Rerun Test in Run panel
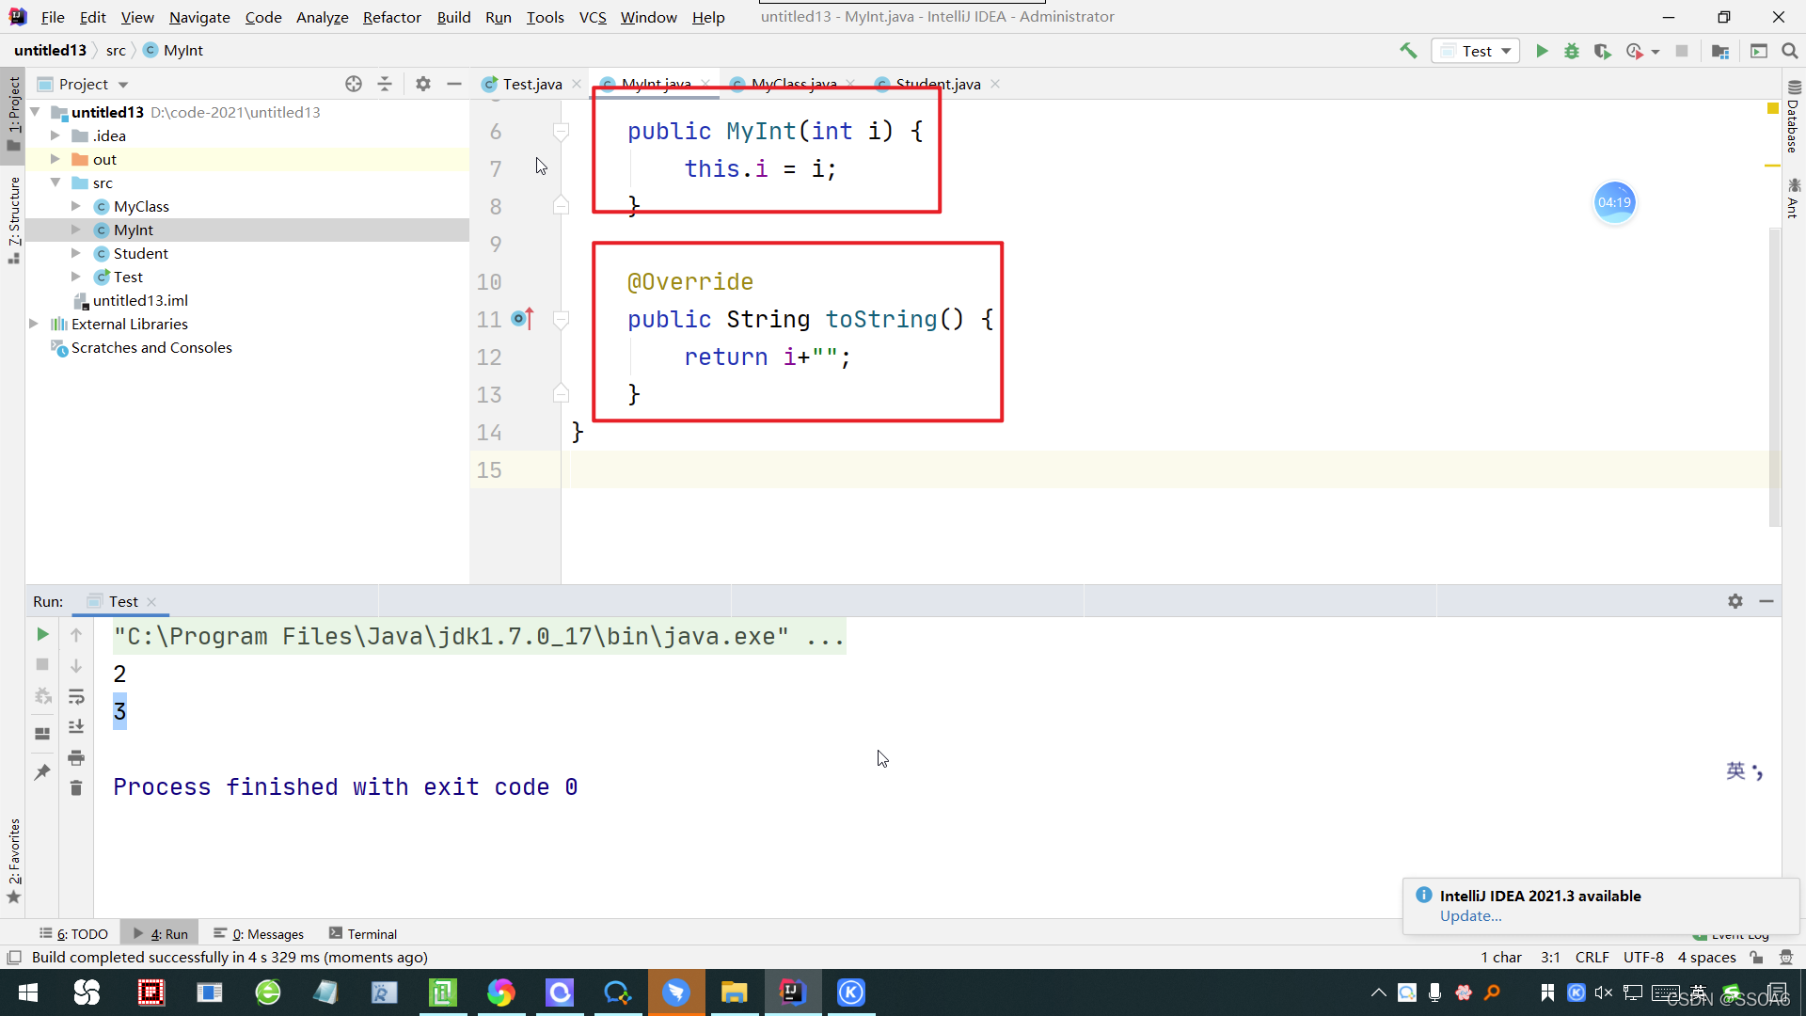1806x1016 pixels. [42, 634]
